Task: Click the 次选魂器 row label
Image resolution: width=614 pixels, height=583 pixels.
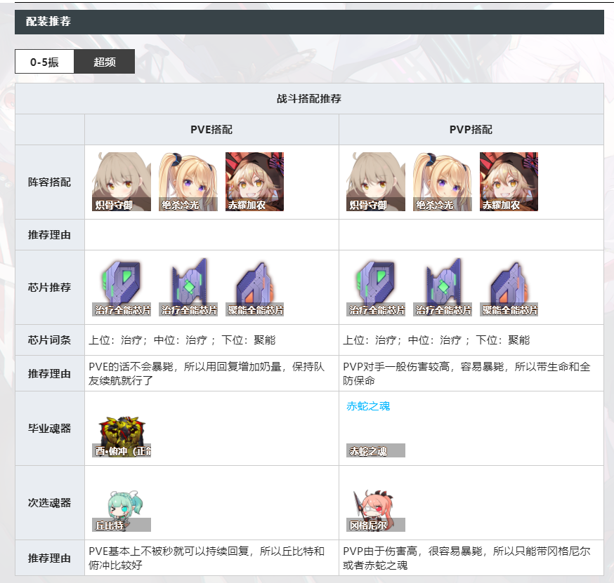Action: pyautogui.click(x=49, y=503)
